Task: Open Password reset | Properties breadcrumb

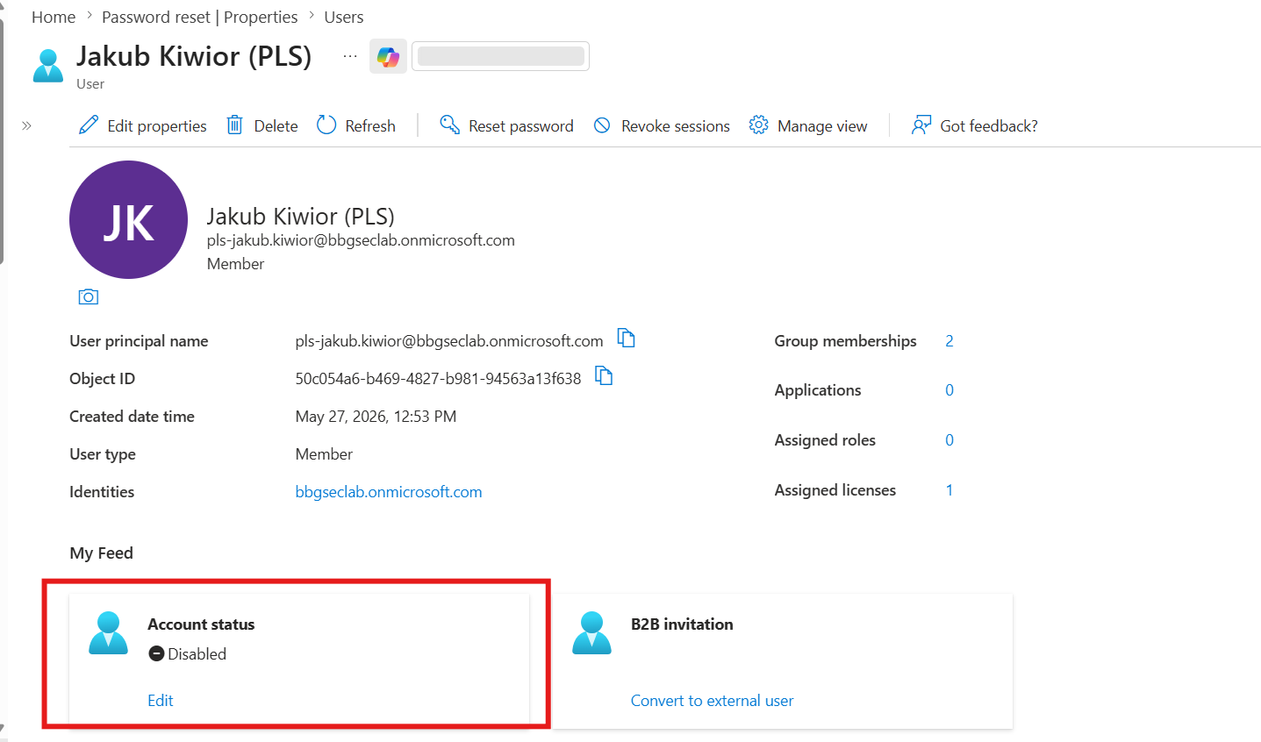Action: tap(200, 18)
